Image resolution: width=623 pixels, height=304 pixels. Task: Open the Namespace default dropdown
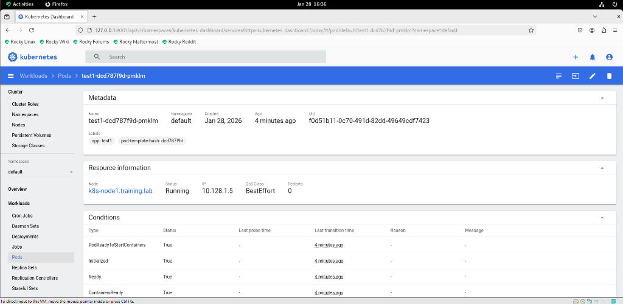[41, 172]
